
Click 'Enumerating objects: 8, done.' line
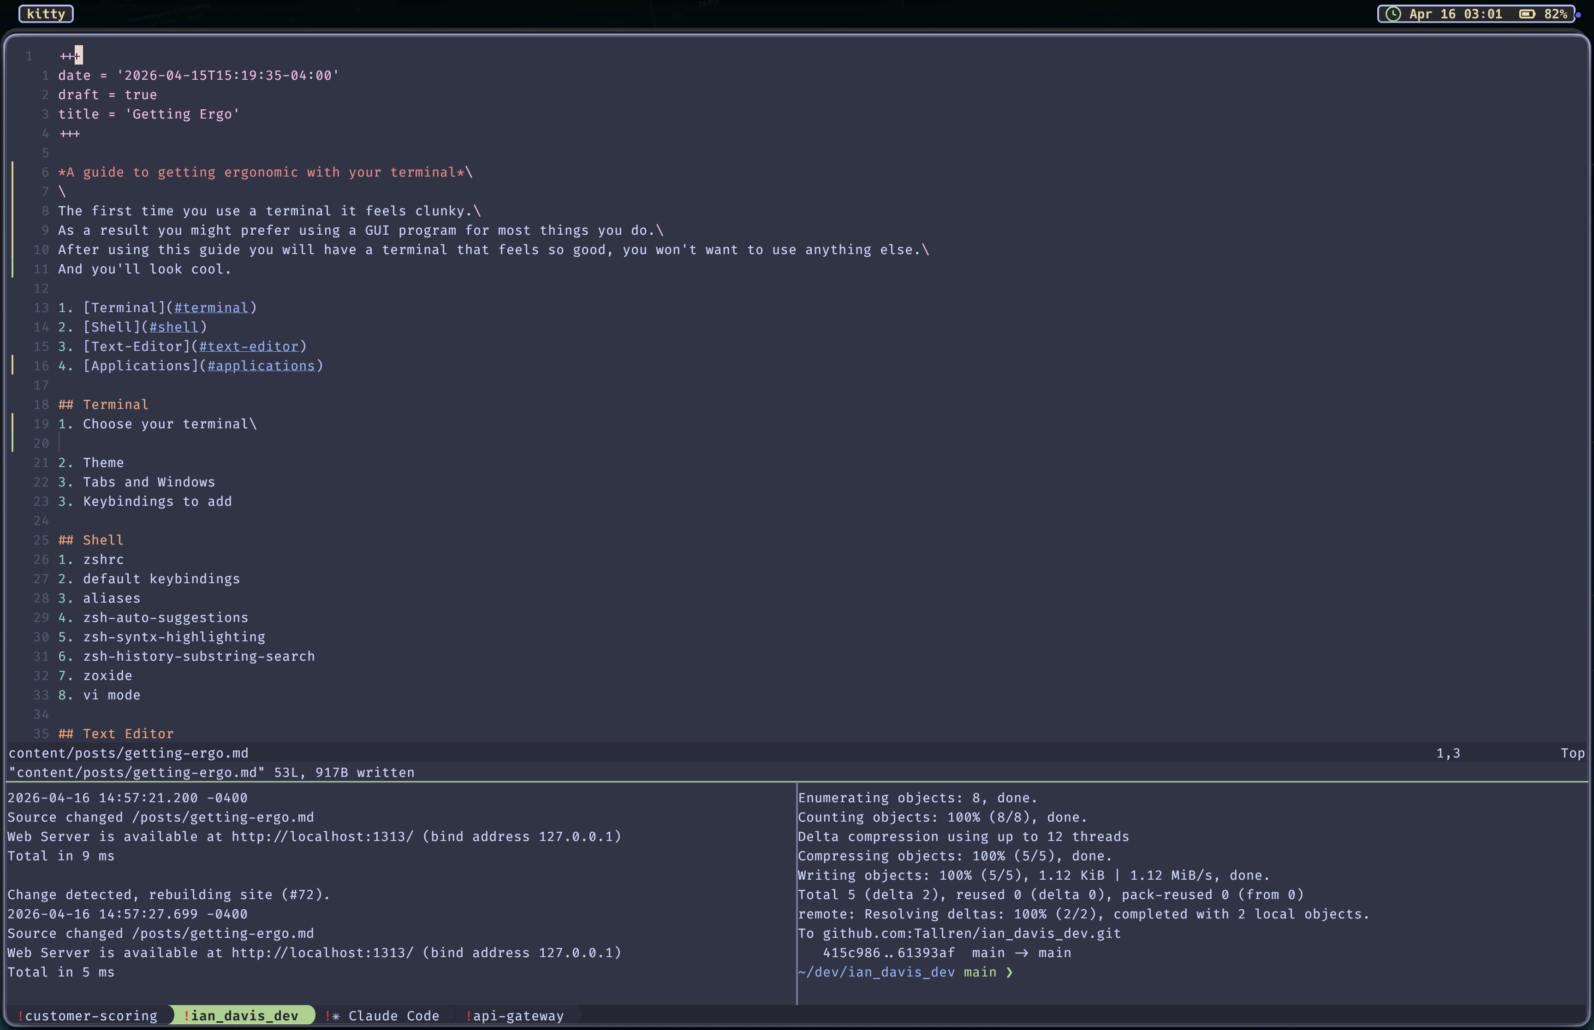click(x=917, y=798)
